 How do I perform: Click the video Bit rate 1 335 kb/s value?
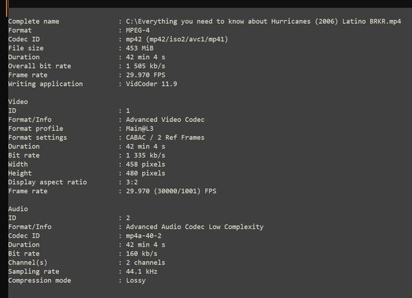(145, 156)
